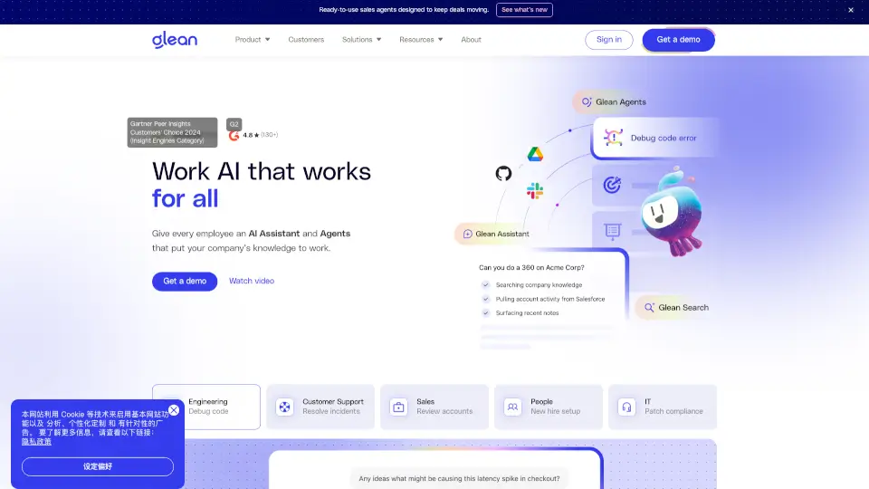This screenshot has height=489, width=869.
Task: Toggle the Searching company knowledge checkmark
Action: pos(486,284)
